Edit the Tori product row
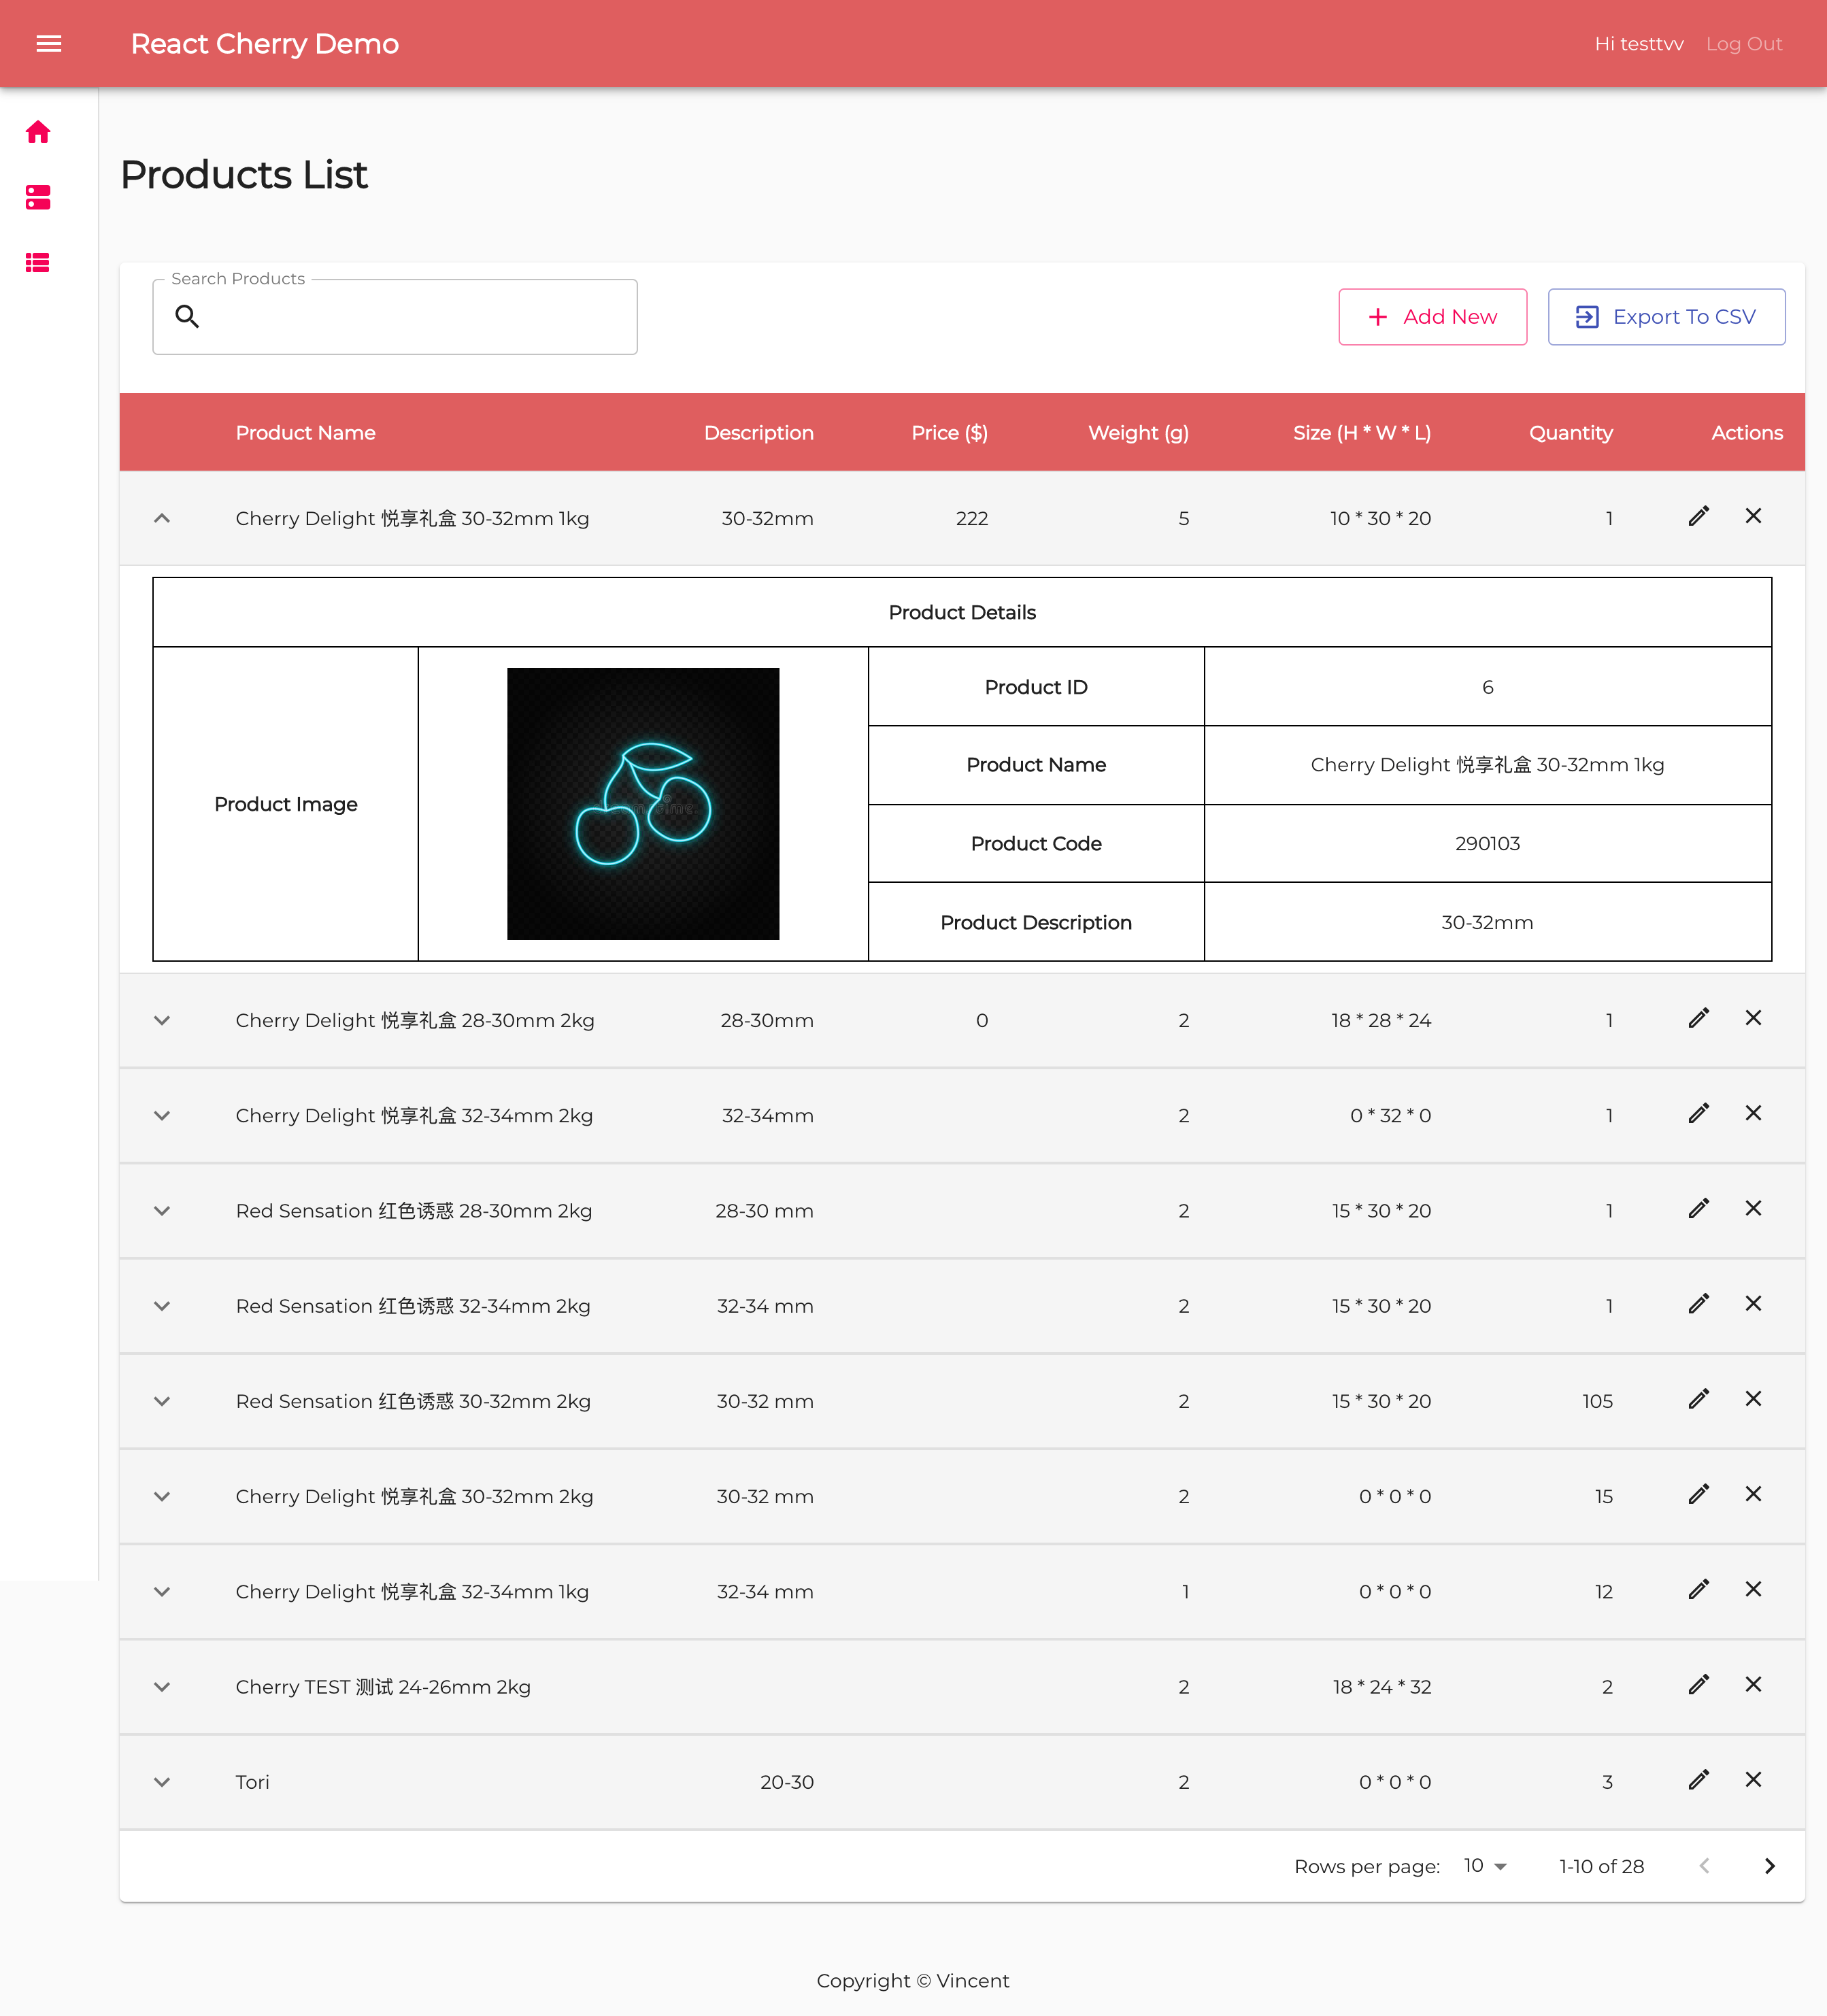The image size is (1827, 2016). click(1698, 1780)
